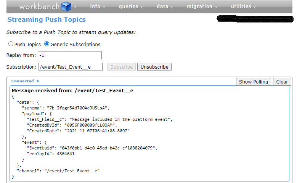Click the Streaming Push Topics heading

(x=47, y=19)
